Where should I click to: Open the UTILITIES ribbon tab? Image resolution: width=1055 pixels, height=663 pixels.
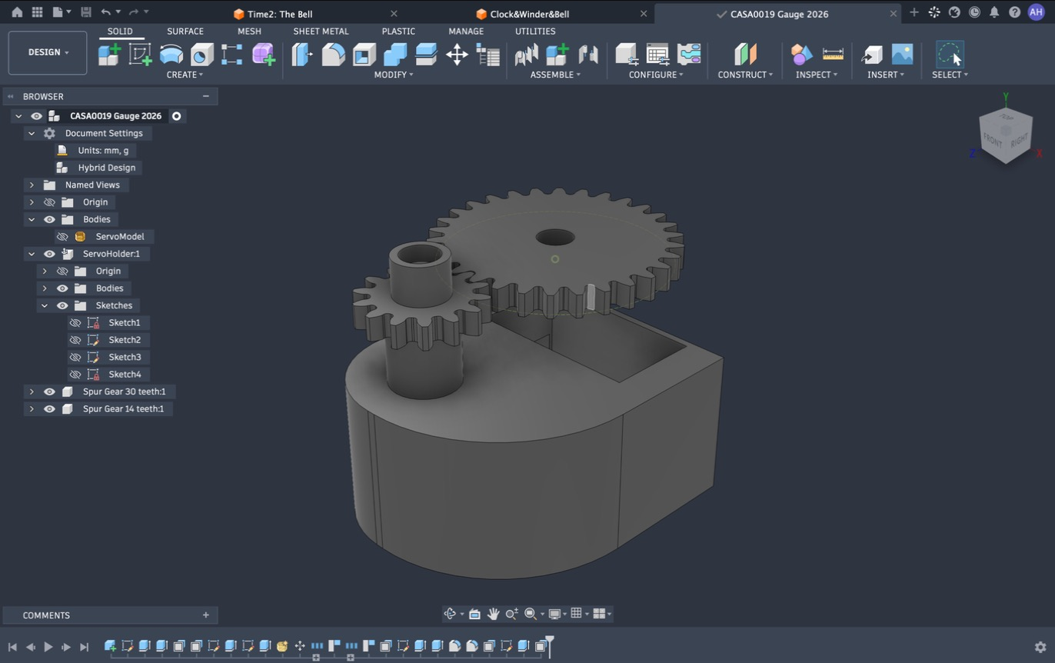(x=535, y=32)
